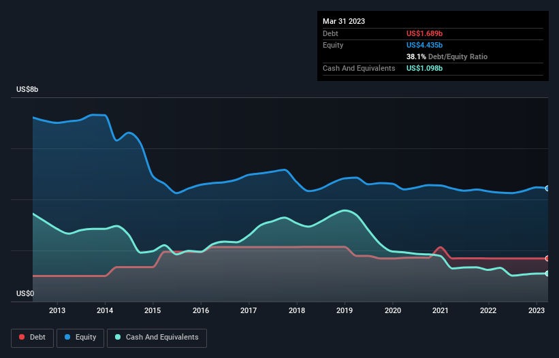This screenshot has width=559, height=358.
Task: Click the 2022 x-axis label
Action: pos(488,310)
